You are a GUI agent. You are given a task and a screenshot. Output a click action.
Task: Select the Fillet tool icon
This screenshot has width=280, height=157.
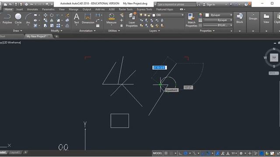(58, 20)
